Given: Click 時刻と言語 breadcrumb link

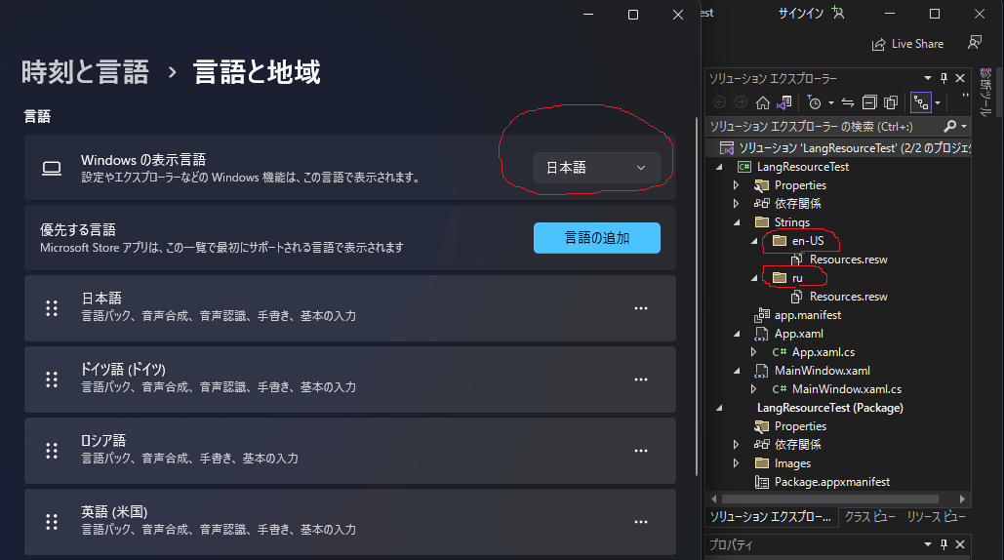Looking at the screenshot, I should click(85, 71).
